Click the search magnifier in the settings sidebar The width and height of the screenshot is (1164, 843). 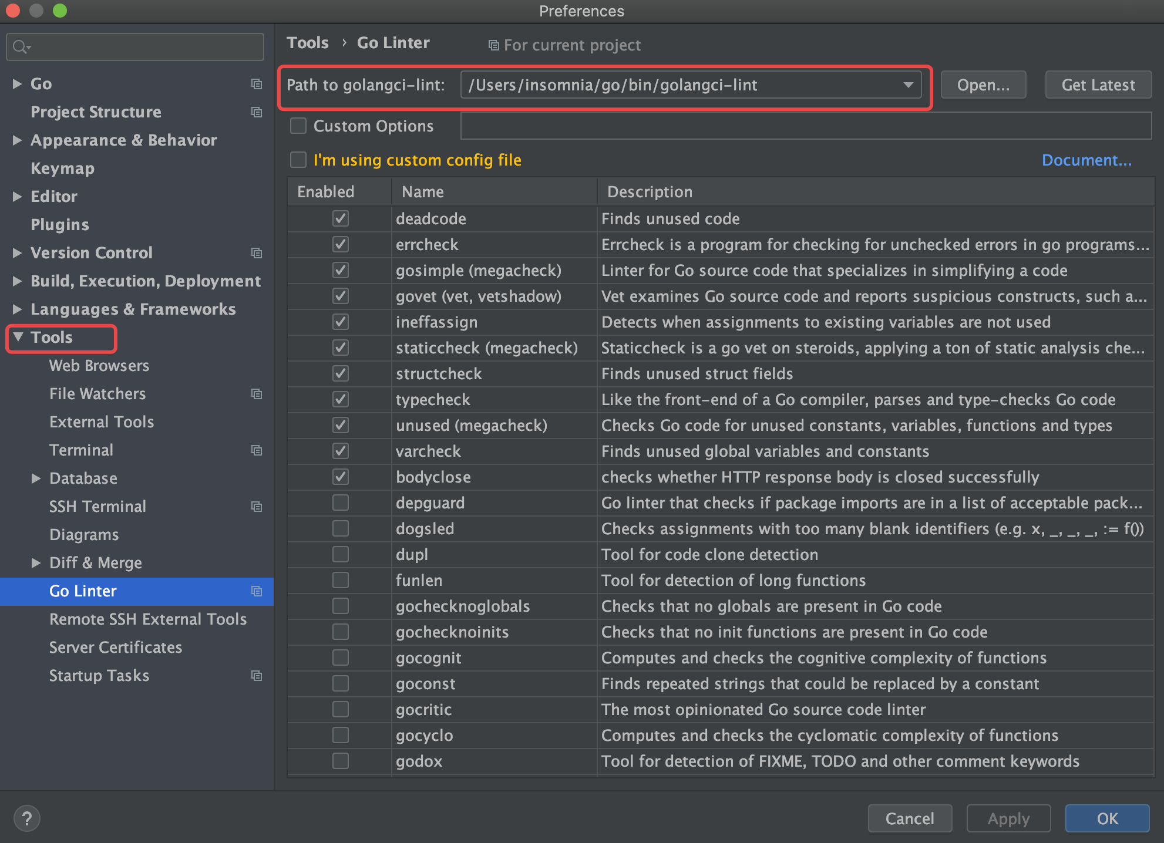click(19, 46)
